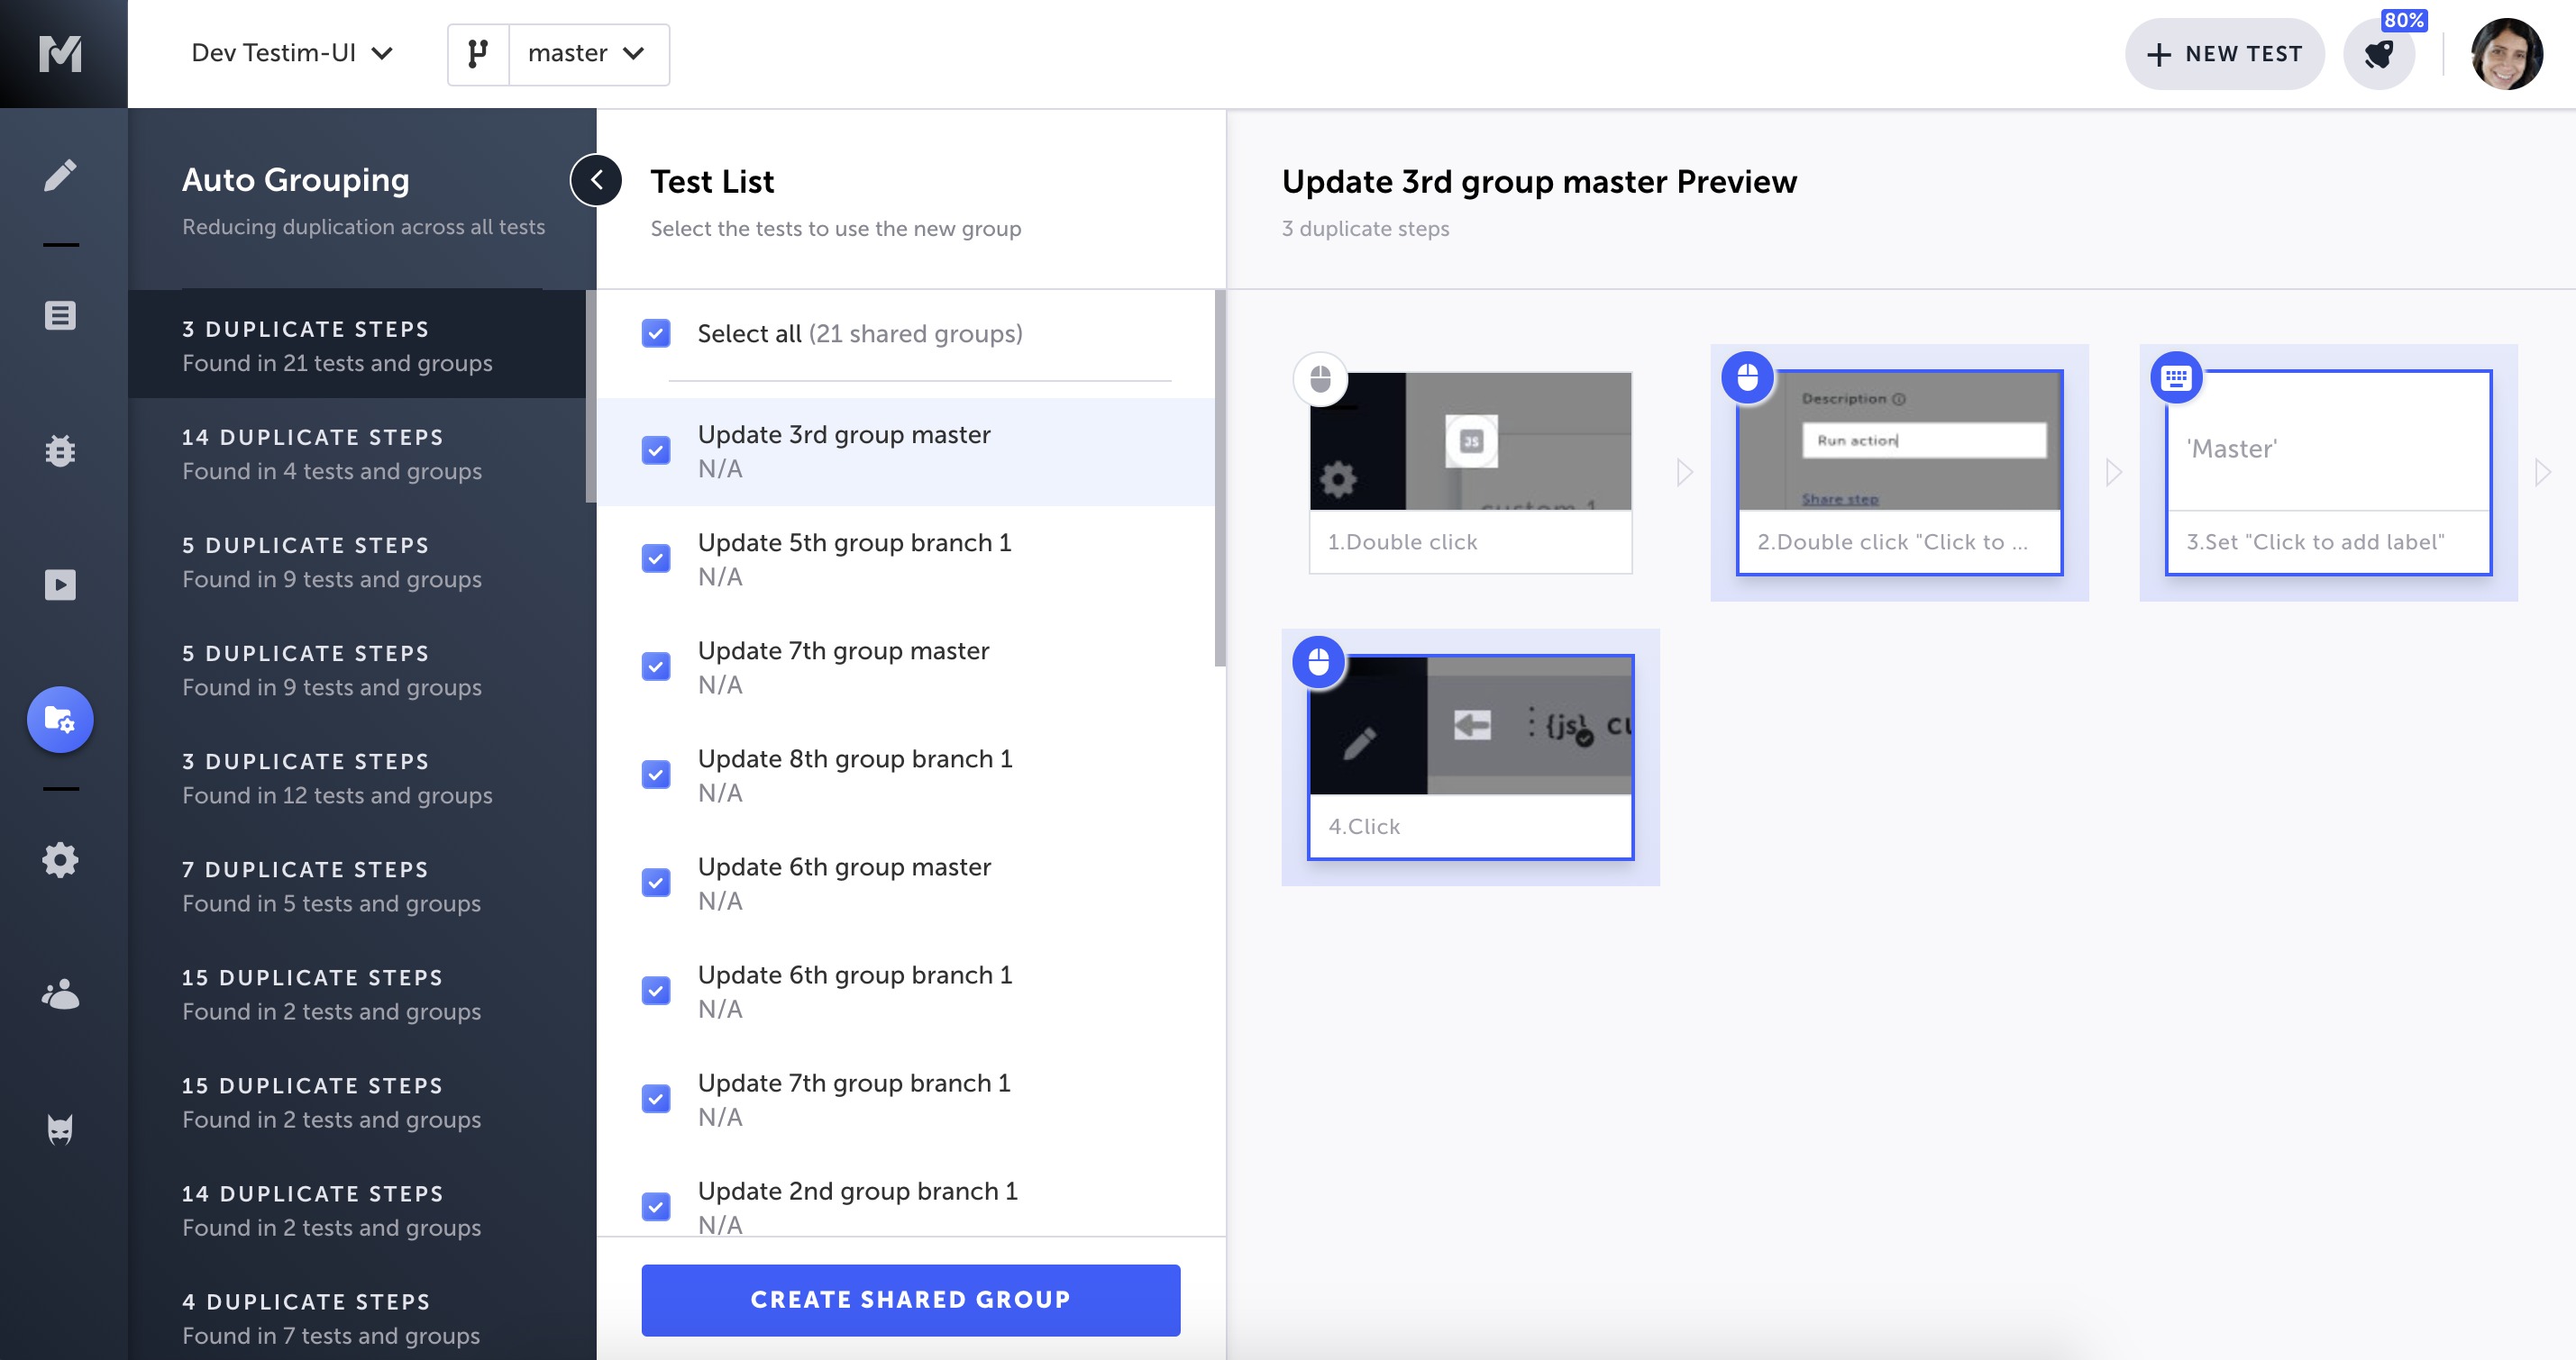The image size is (2576, 1360).
Task: Uncheck the Update 3rd group master test
Action: [x=656, y=449]
